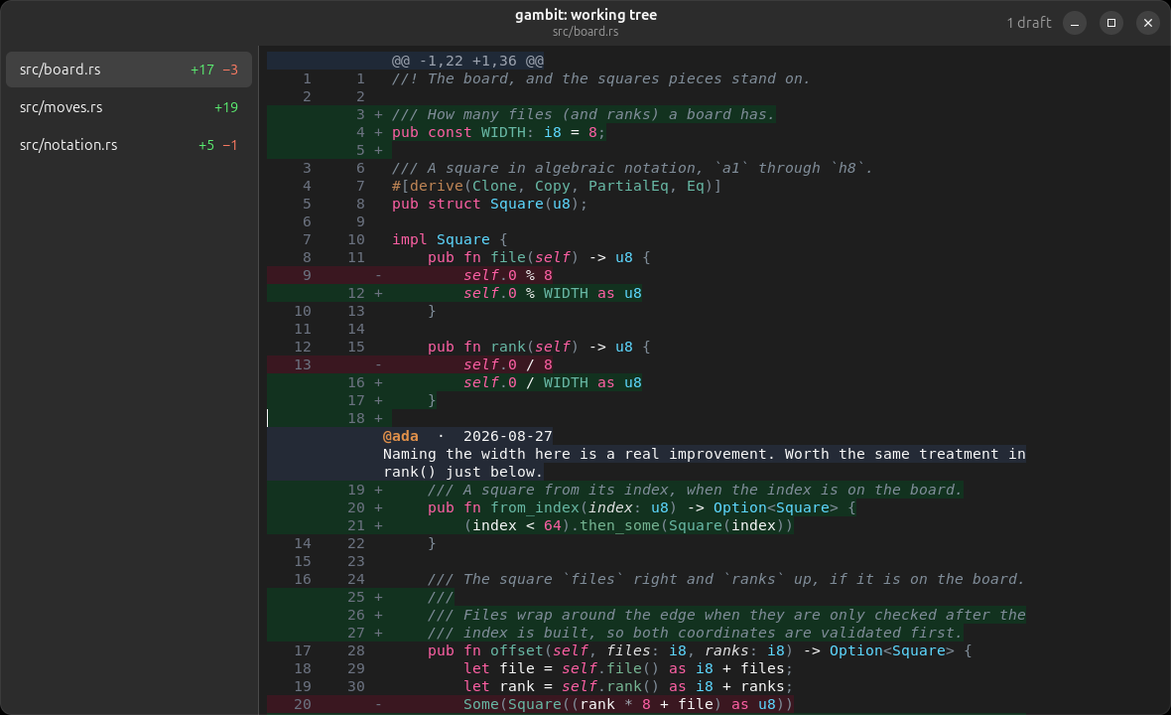
Task: Click the '+17' additions count for board.rs
Action: 202,70
